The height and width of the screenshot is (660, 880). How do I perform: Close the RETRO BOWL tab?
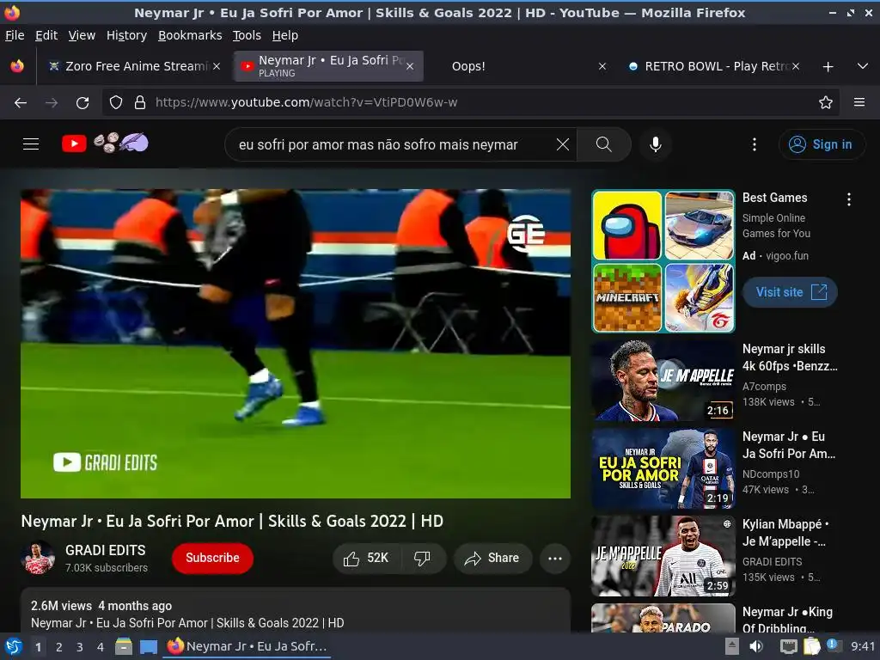click(x=795, y=66)
